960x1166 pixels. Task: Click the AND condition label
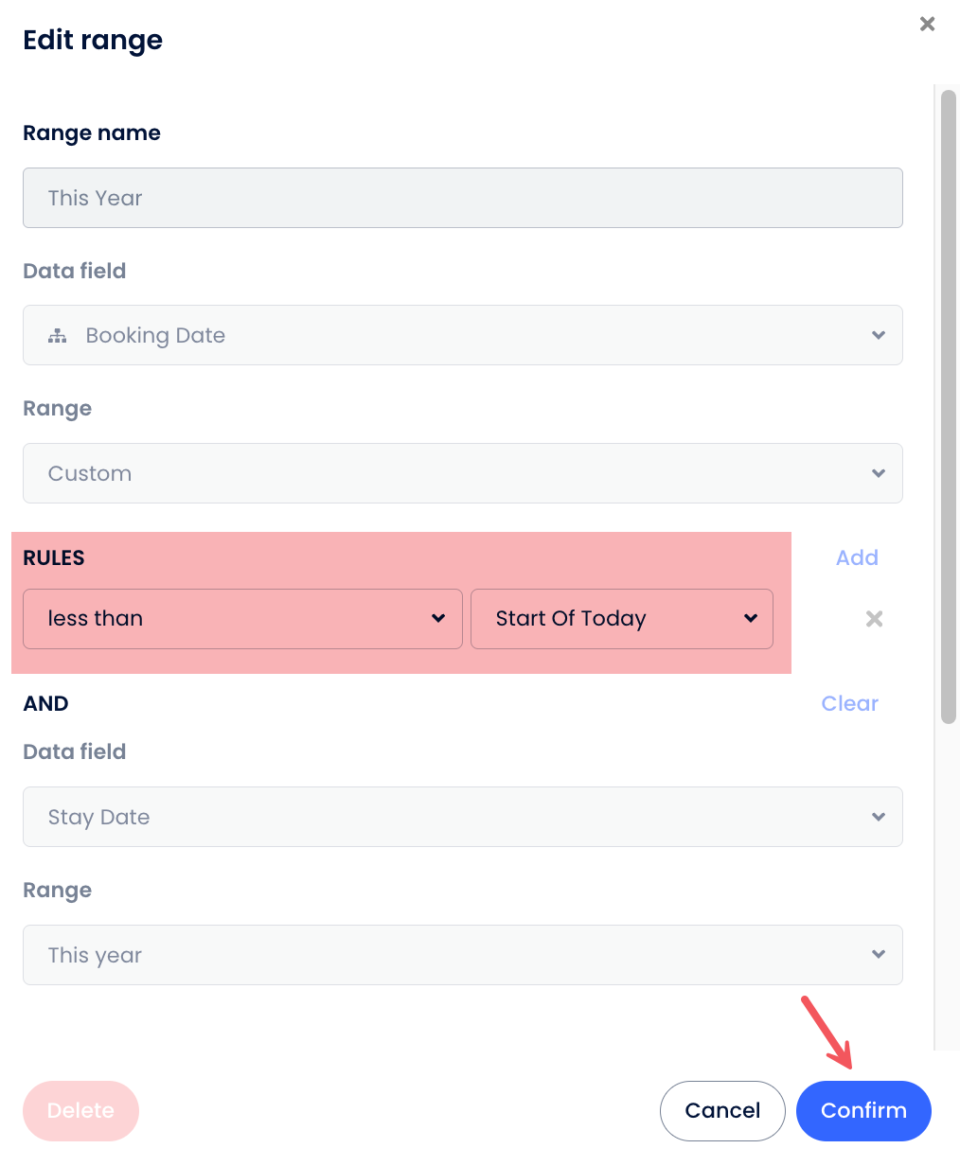tap(45, 703)
